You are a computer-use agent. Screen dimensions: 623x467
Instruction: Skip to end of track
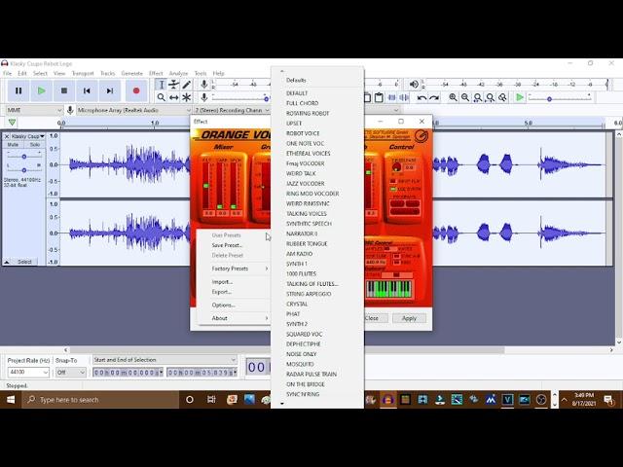[110, 90]
